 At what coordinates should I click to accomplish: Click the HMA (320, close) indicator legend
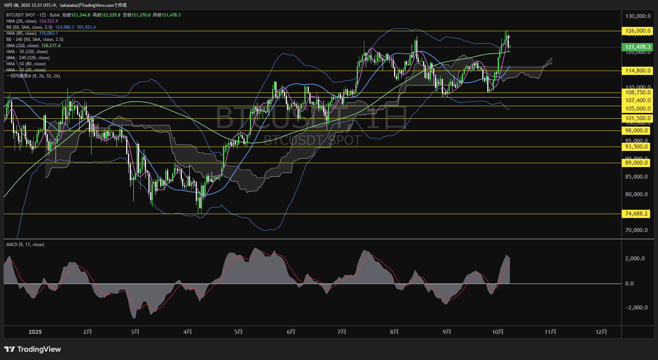tap(23, 46)
